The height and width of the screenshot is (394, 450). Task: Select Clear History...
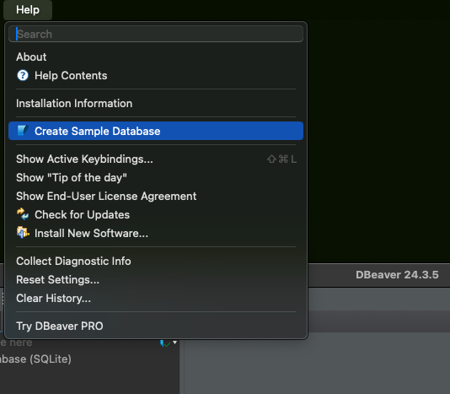tap(156, 299)
